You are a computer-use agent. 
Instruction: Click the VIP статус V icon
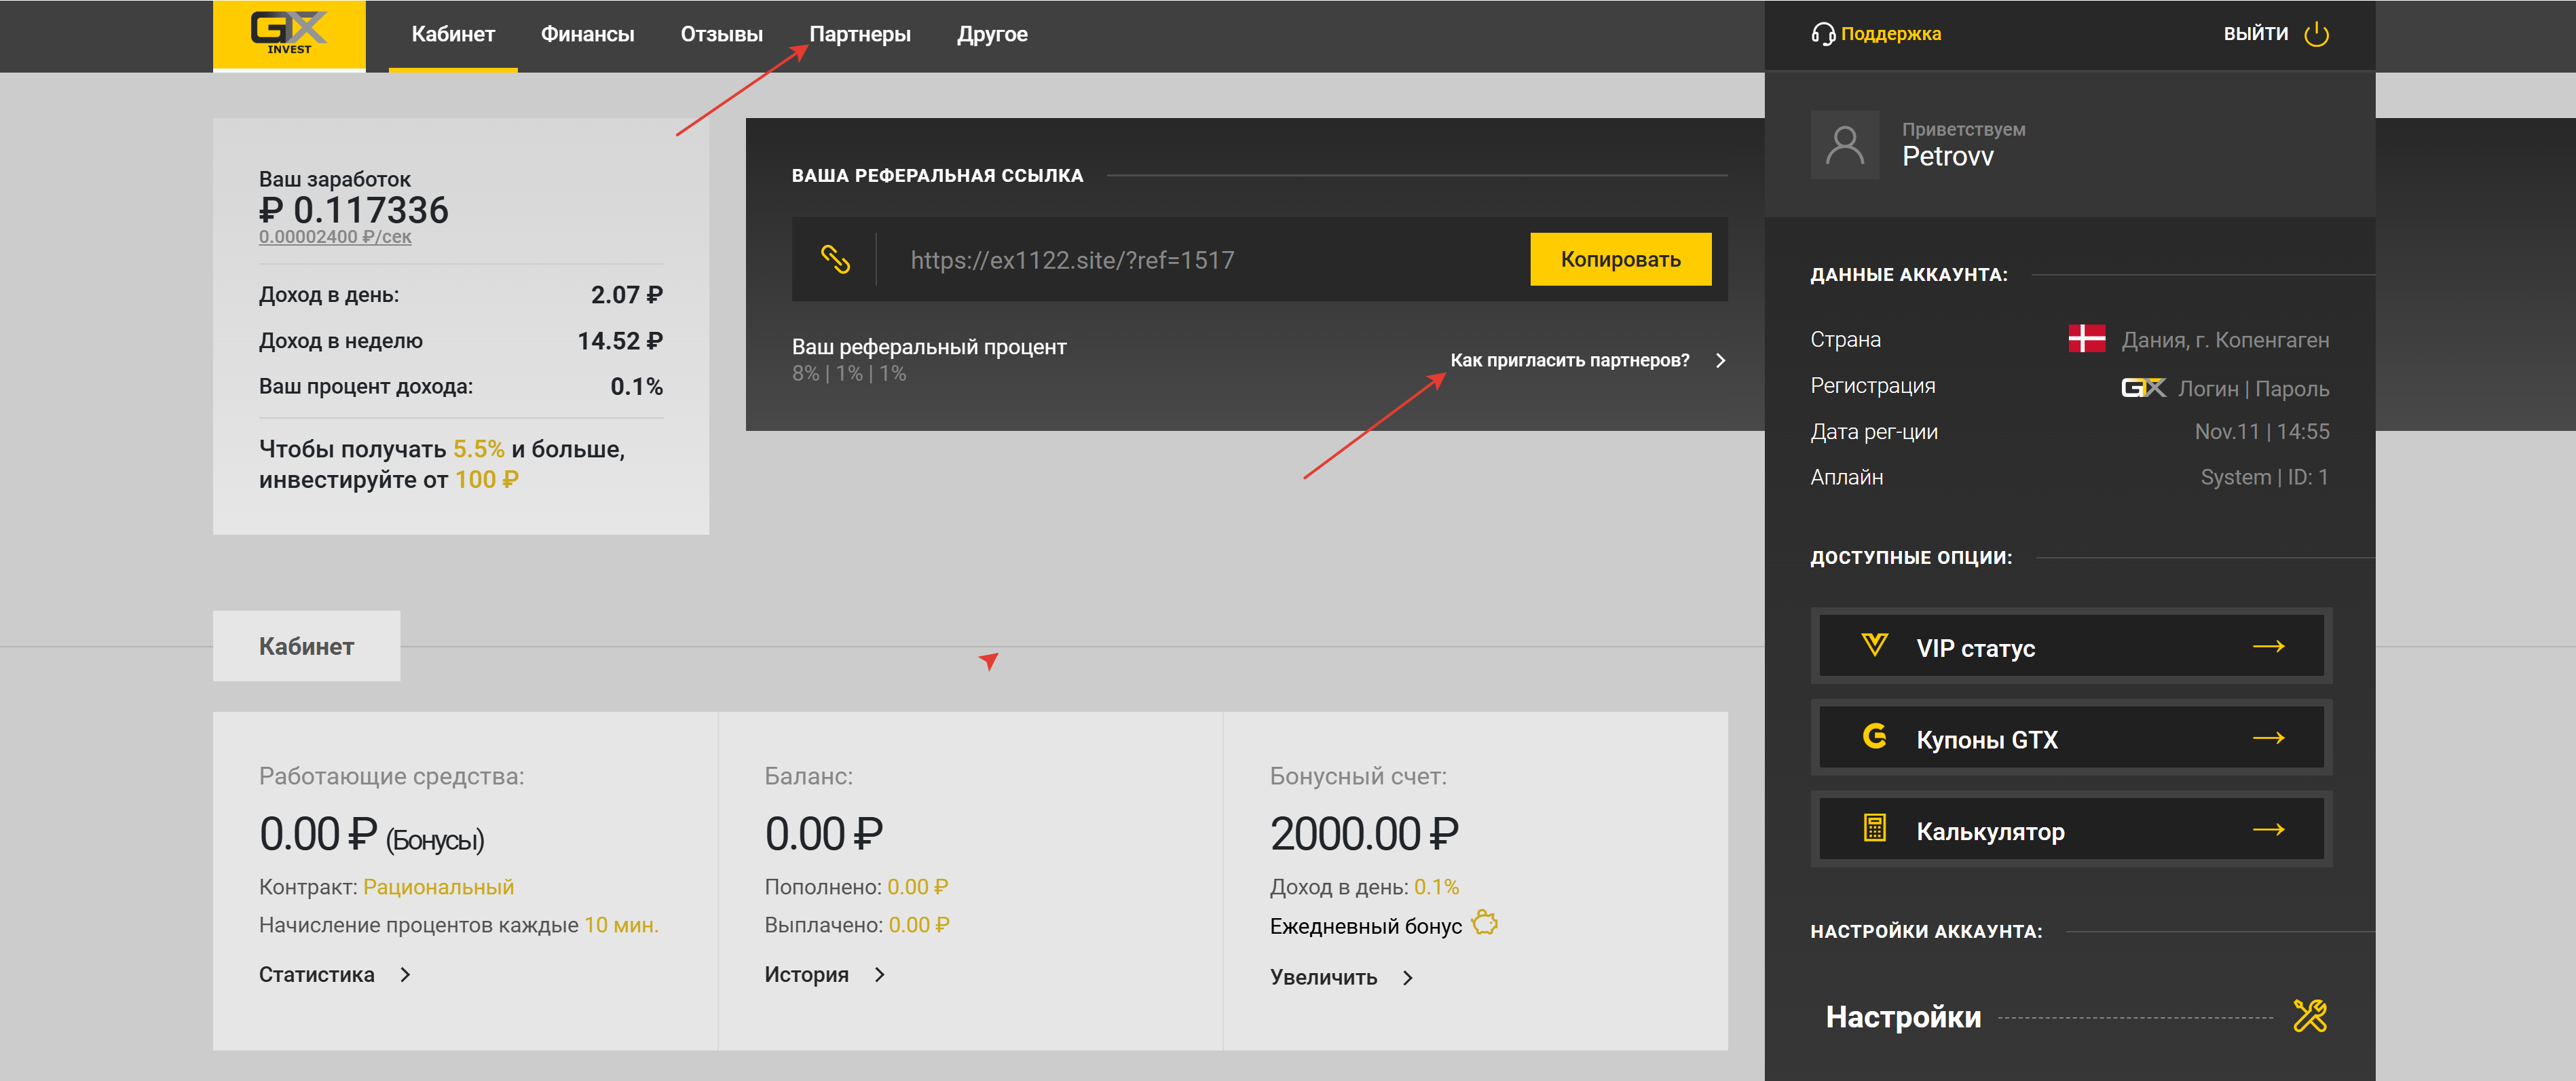point(1875,646)
